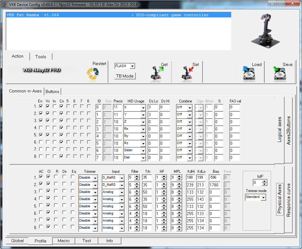Screen dimensions: 302x249
Task: Select the Physical Axes vertical tab
Action: point(280,200)
